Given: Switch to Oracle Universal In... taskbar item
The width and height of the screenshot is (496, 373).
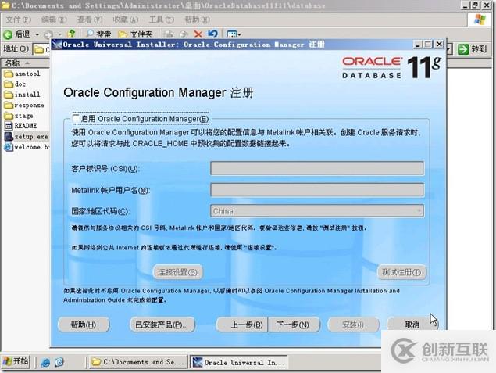Looking at the screenshot, I should 238,362.
